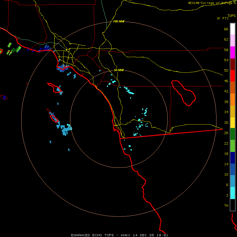The height and width of the screenshot is (237, 237).
Task: Click the "50" legend value
Action: pos(226,71)
